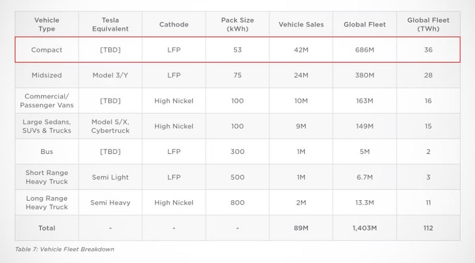Click the Semi Heavy cell

click(110, 203)
